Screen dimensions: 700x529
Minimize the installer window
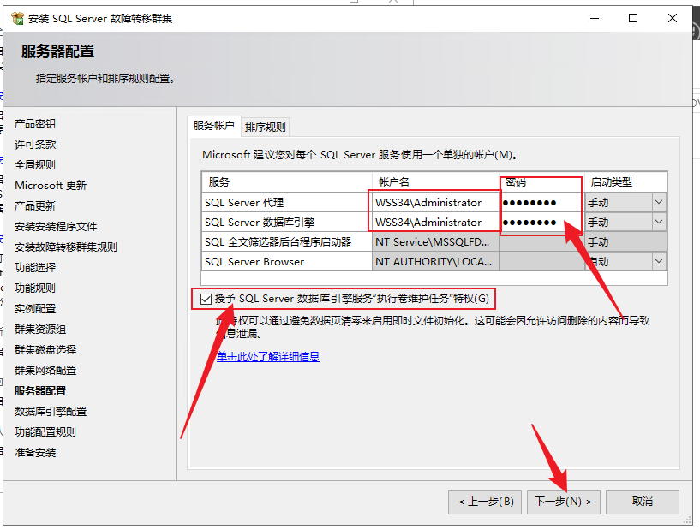tap(595, 18)
